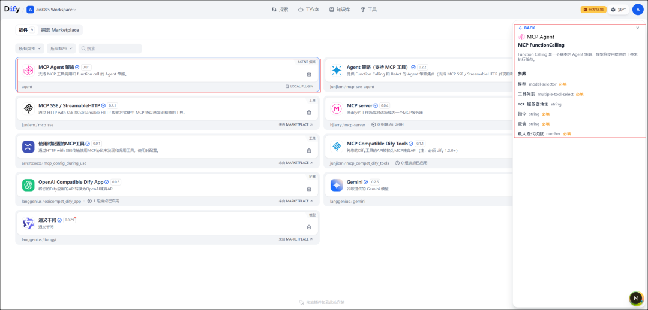Click the BACK link in detail panel

coord(527,28)
